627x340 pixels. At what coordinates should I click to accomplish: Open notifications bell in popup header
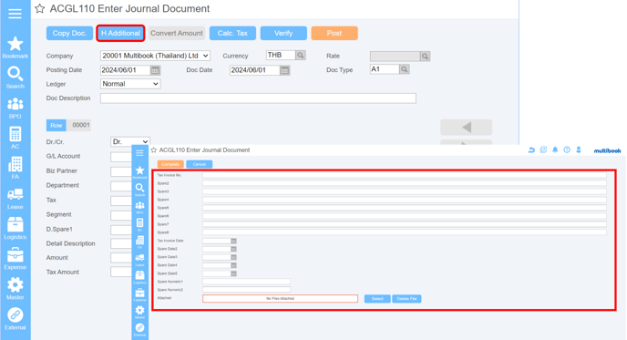[555, 149]
